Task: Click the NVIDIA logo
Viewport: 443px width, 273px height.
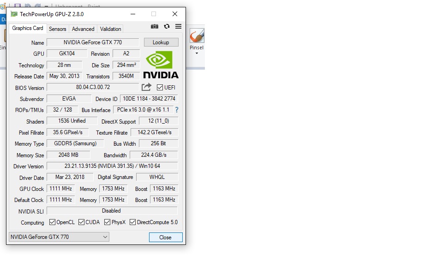Action: pyautogui.click(x=161, y=65)
